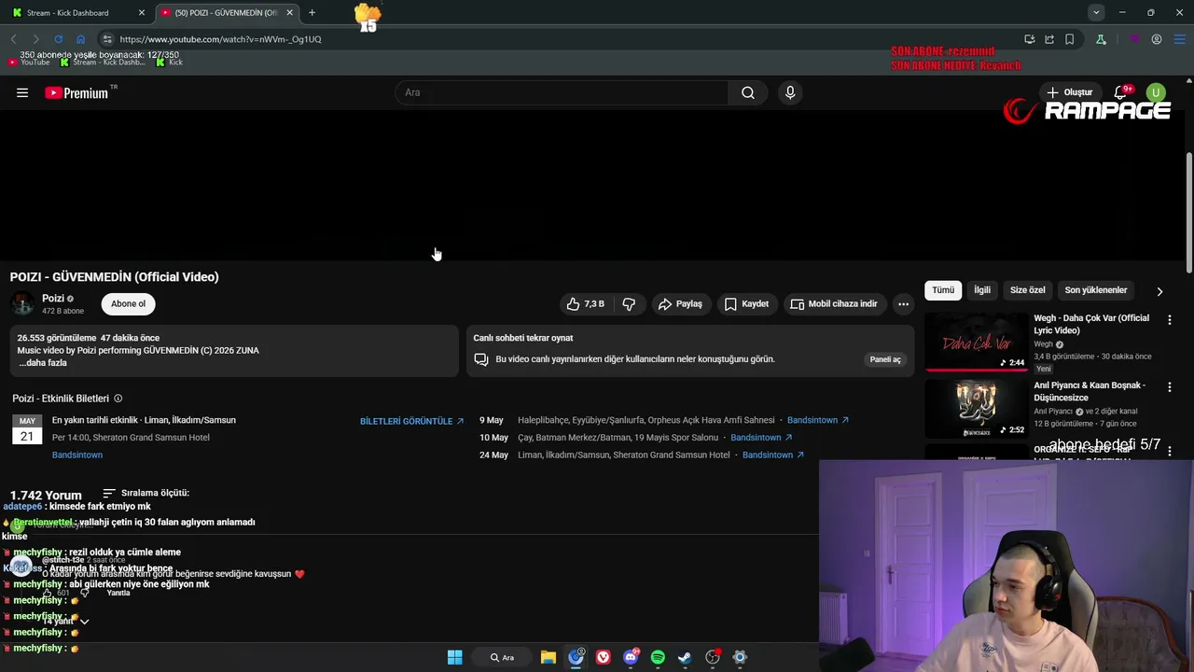The image size is (1194, 672).
Task: Dislike the video with thumbs down
Action: coord(629,303)
